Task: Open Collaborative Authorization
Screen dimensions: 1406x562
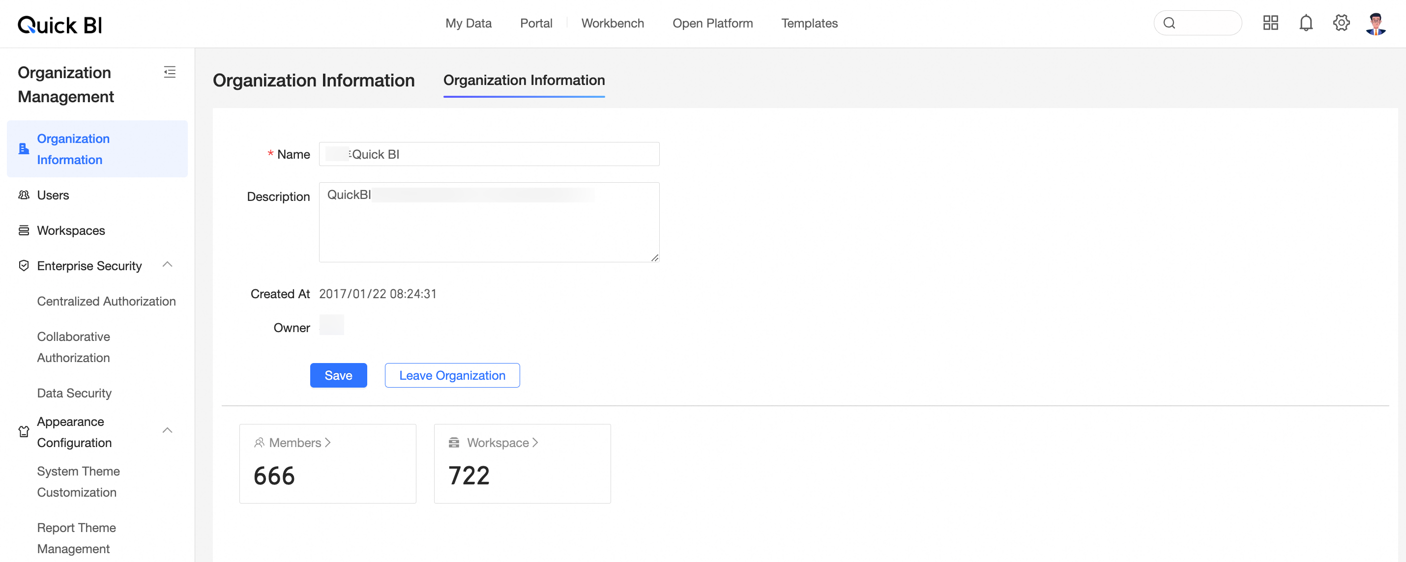Action: 74,347
